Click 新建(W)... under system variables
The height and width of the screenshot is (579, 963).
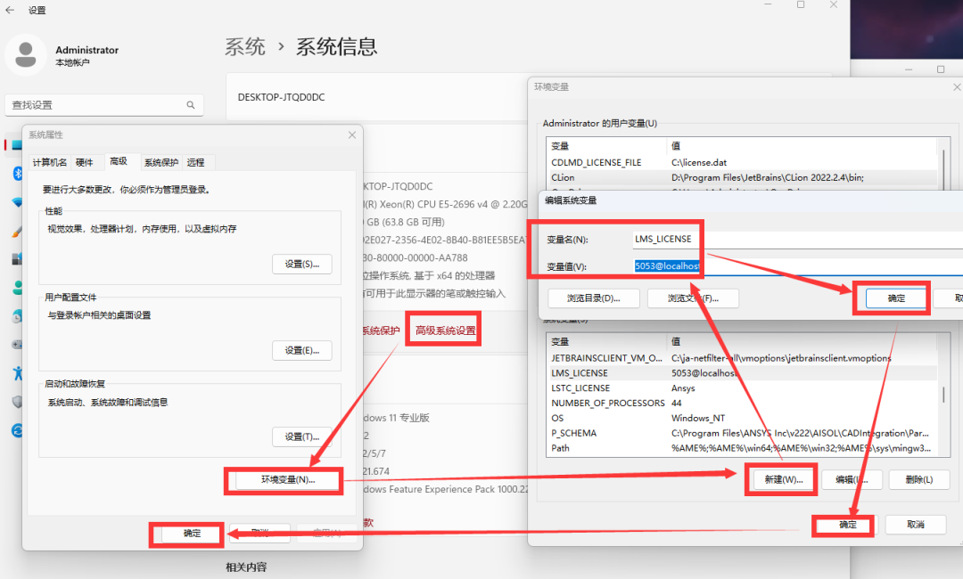[x=783, y=479]
